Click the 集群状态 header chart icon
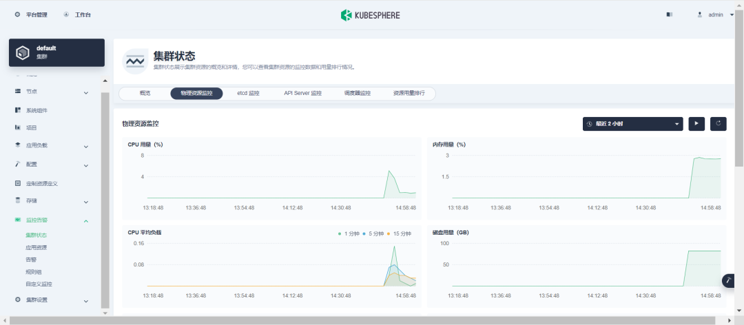Image resolution: width=744 pixels, height=325 pixels. click(x=135, y=61)
